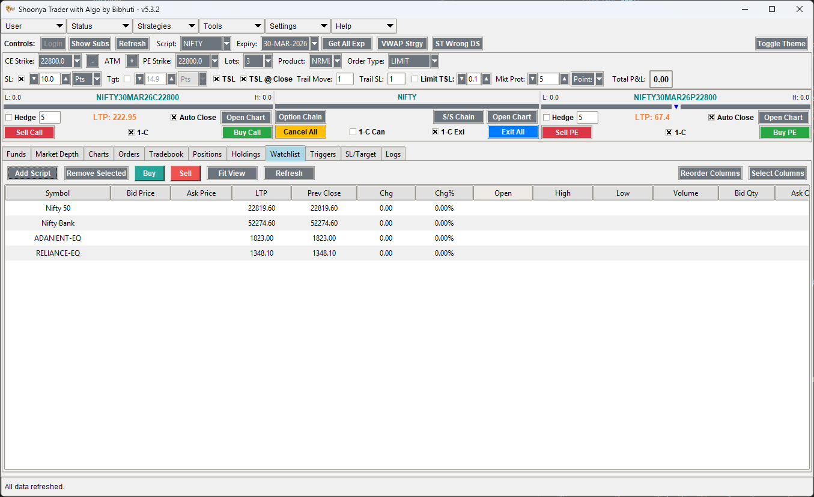Increase the SL value using its up arrow

pos(65,79)
